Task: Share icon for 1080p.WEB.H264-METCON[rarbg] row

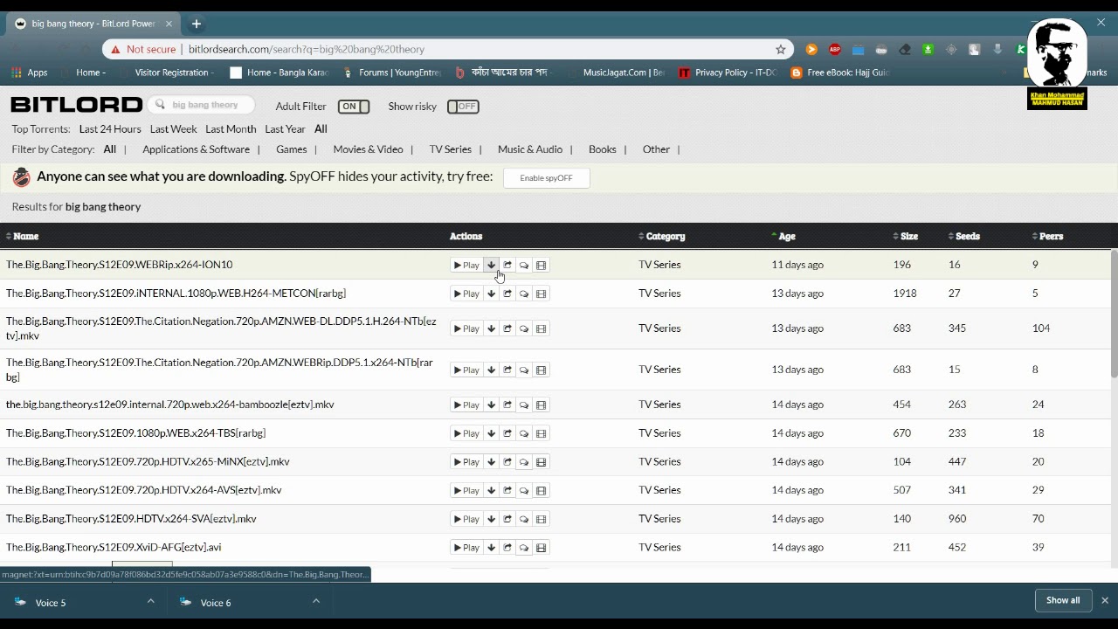Action: (x=507, y=294)
